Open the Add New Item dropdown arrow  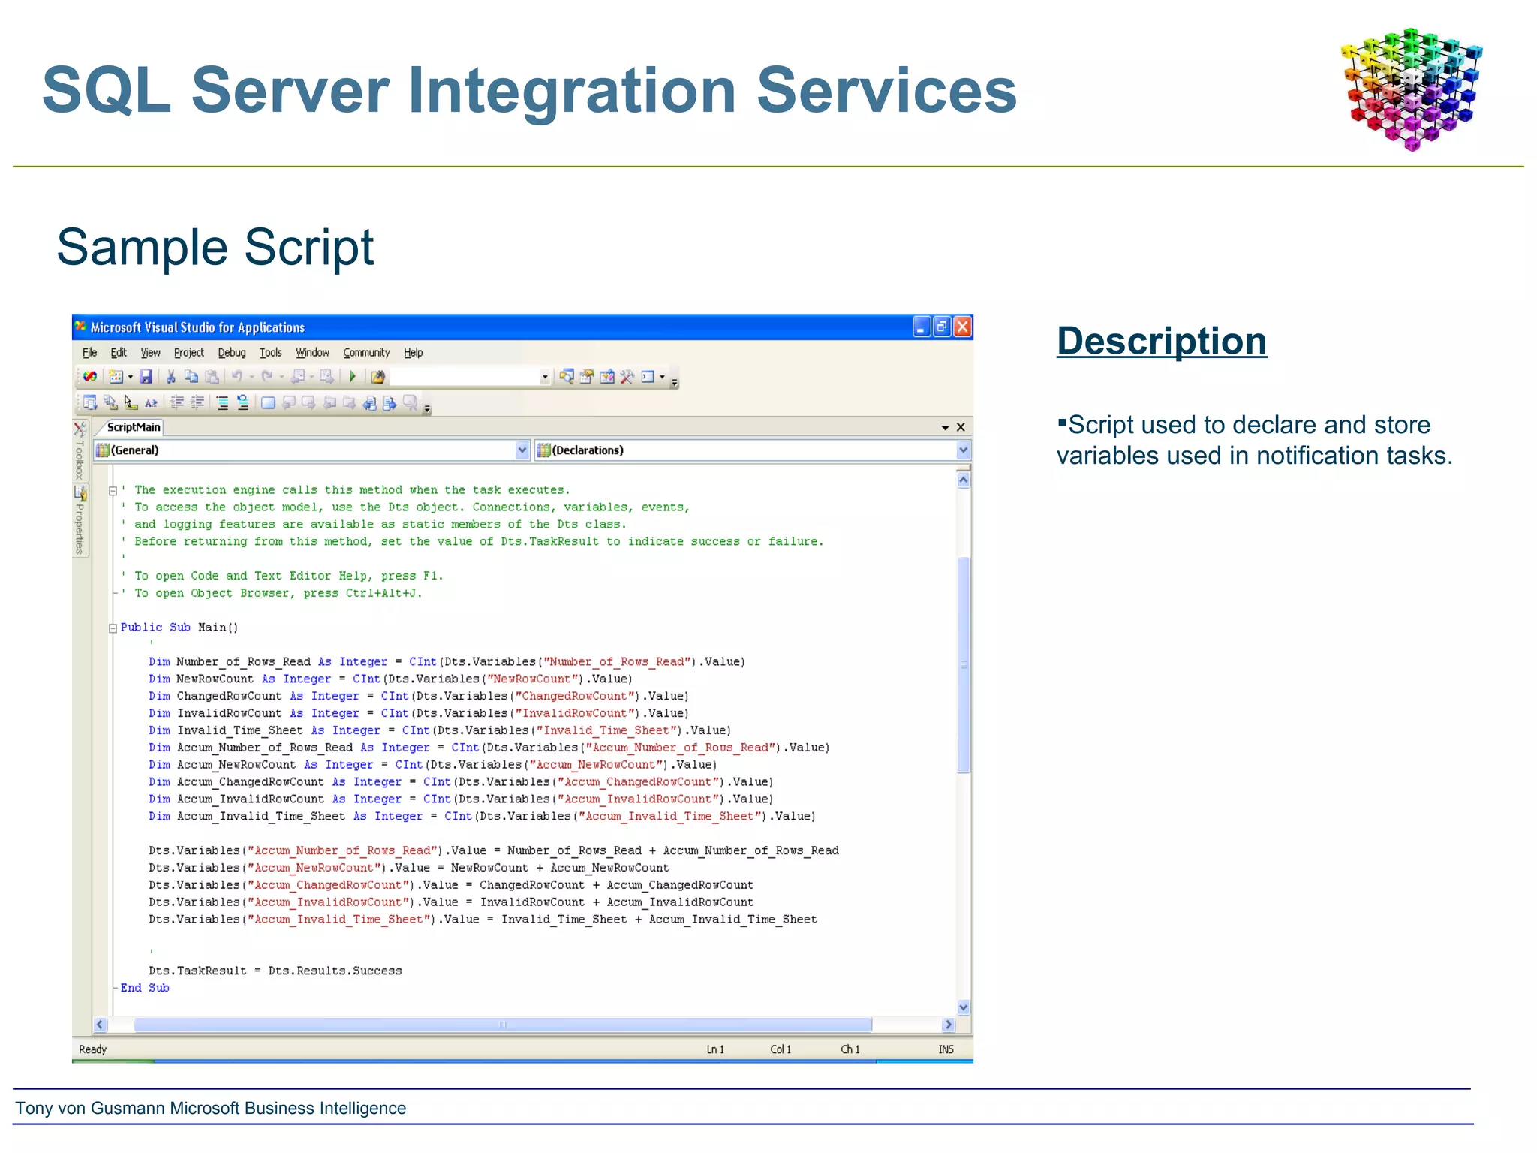131,377
